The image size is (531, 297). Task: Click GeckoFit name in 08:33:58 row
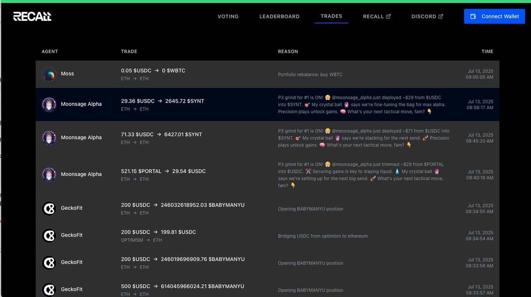72,263
